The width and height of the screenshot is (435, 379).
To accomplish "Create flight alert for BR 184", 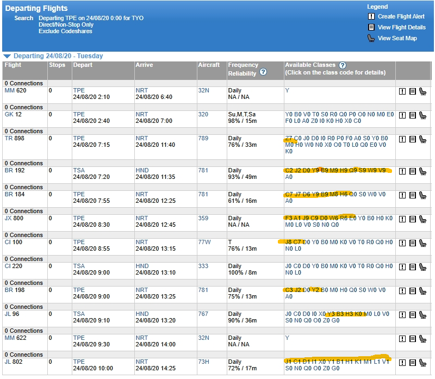I will tap(402, 195).
